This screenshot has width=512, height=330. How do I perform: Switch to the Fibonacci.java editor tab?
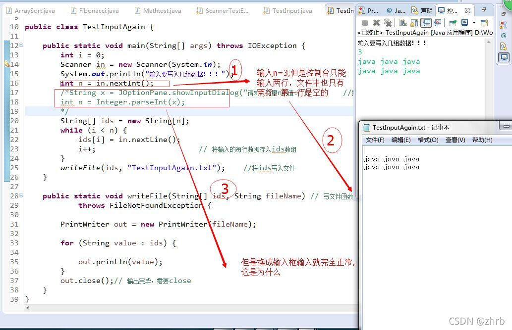(95, 11)
